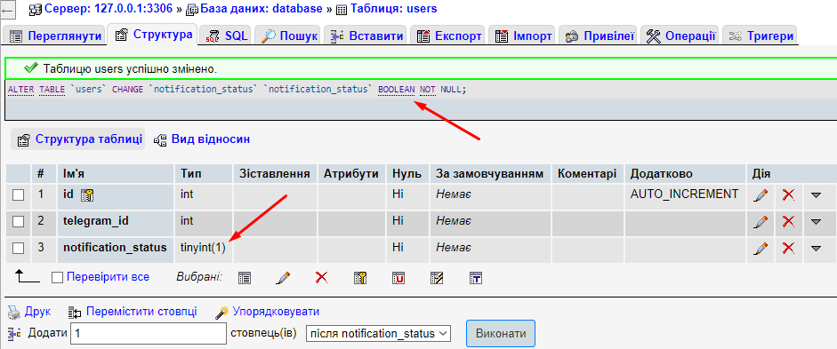Select the Структура таблиці sub-tab
This screenshot has width=837, height=349.
(x=79, y=139)
